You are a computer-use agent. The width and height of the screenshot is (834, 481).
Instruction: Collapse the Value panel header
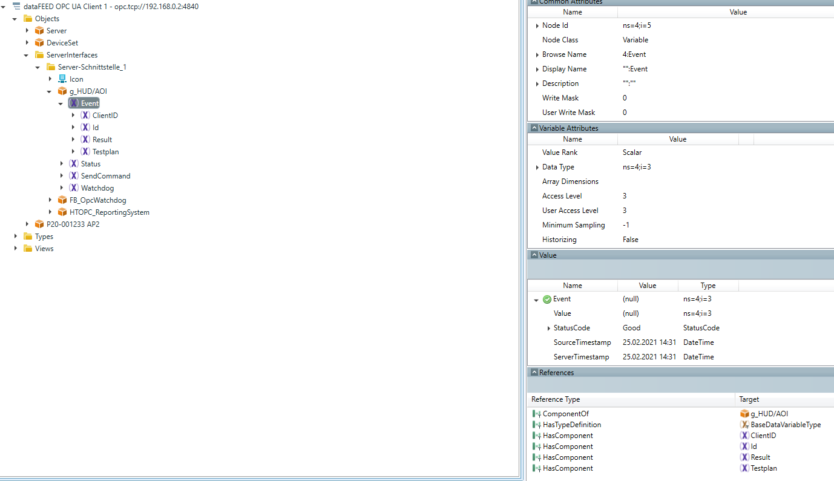pyautogui.click(x=534, y=255)
